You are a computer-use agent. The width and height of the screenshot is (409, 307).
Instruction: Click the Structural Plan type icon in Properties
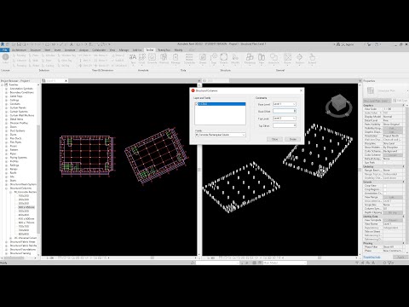(x=371, y=90)
